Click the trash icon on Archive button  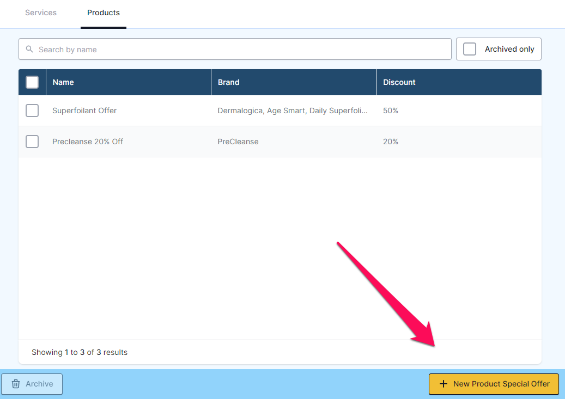point(16,384)
